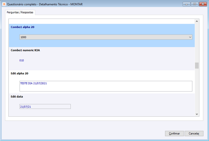This screenshot has height=141, width=209.
Task: Focus the TESTE DIA 21/07/2021 text box
Action: pos(106,86)
